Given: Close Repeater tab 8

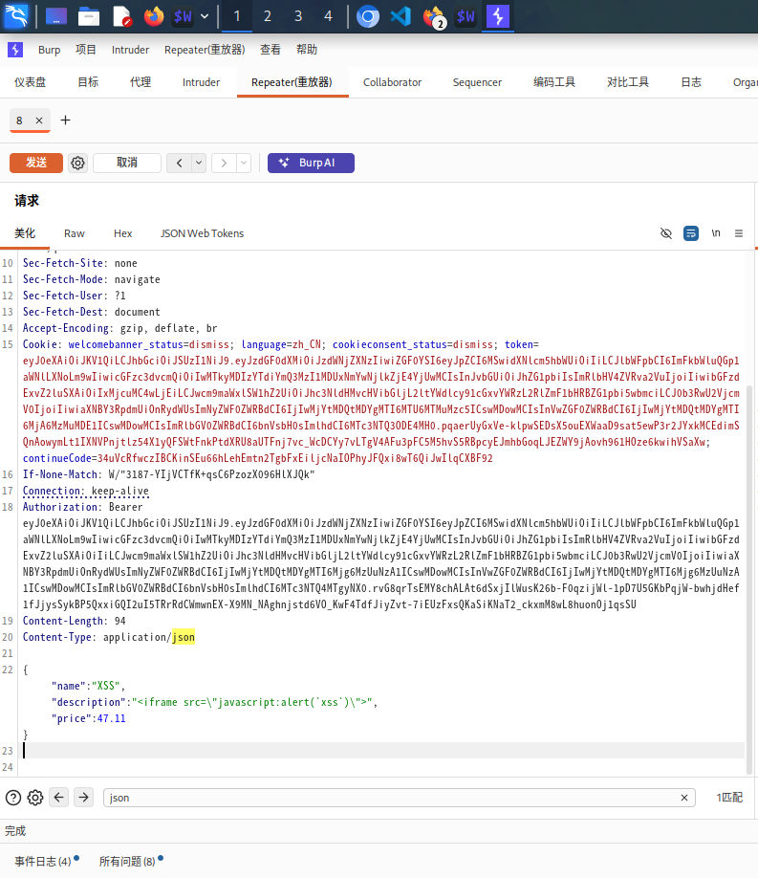Looking at the screenshot, I should [39, 121].
